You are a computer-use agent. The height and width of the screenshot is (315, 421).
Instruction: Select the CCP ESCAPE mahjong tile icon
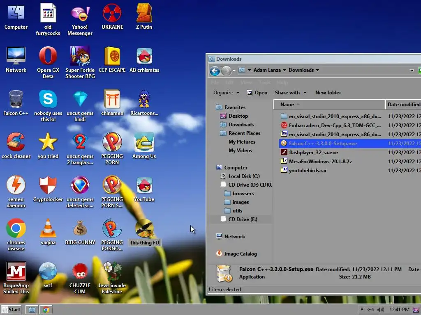tap(112, 59)
